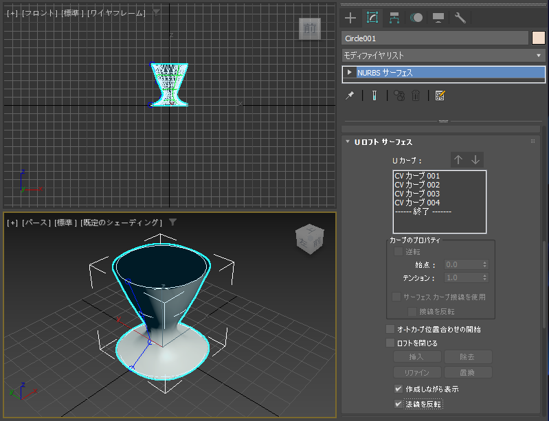Open perspective viewport [標準] menu
549x421 pixels.
[65, 223]
